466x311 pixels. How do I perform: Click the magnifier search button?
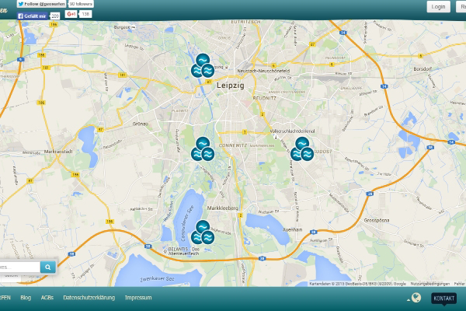[48, 267]
